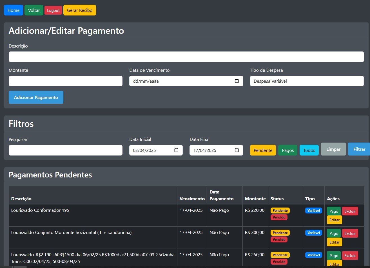Expand the Tipo de Despesa dropdown
Screen dimensions: 370x268
(307, 81)
